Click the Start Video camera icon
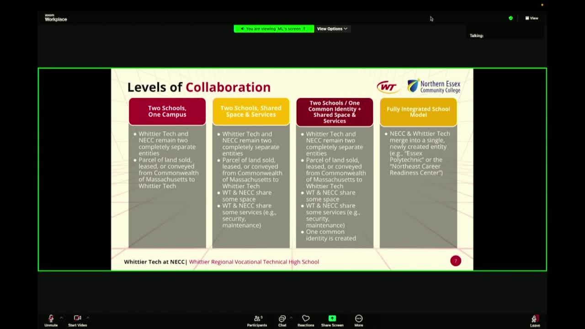The height and width of the screenshot is (329, 585). tap(77, 318)
